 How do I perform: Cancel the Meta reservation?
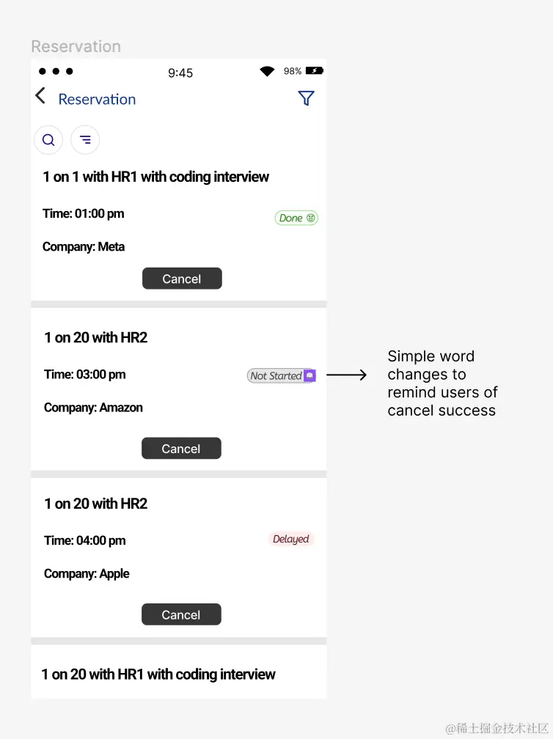click(x=182, y=279)
